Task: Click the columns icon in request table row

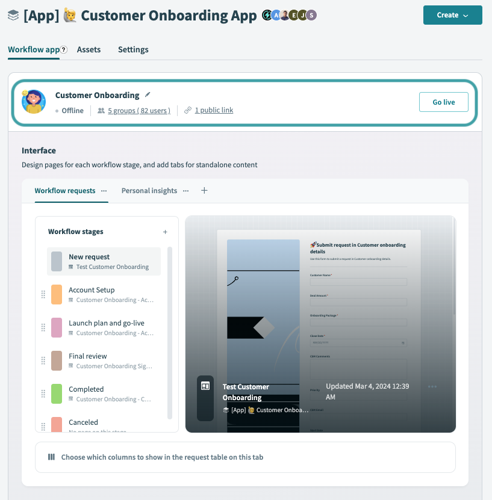Action: tap(51, 457)
